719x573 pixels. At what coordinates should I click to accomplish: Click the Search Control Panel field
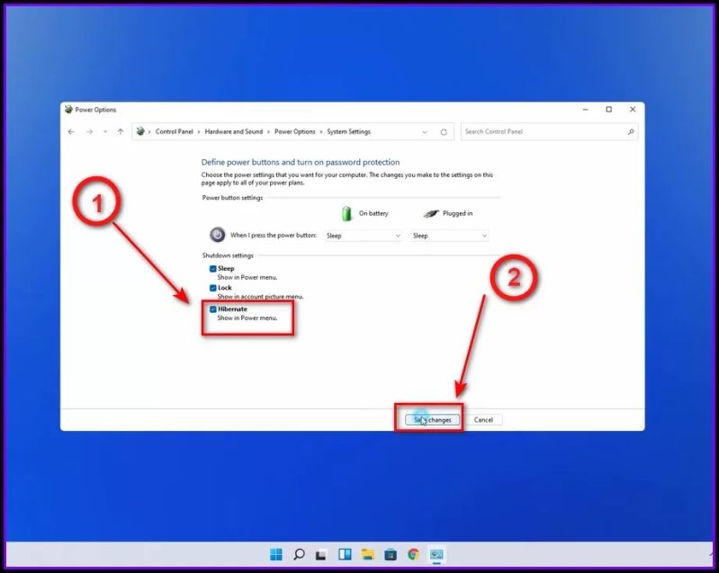[549, 132]
